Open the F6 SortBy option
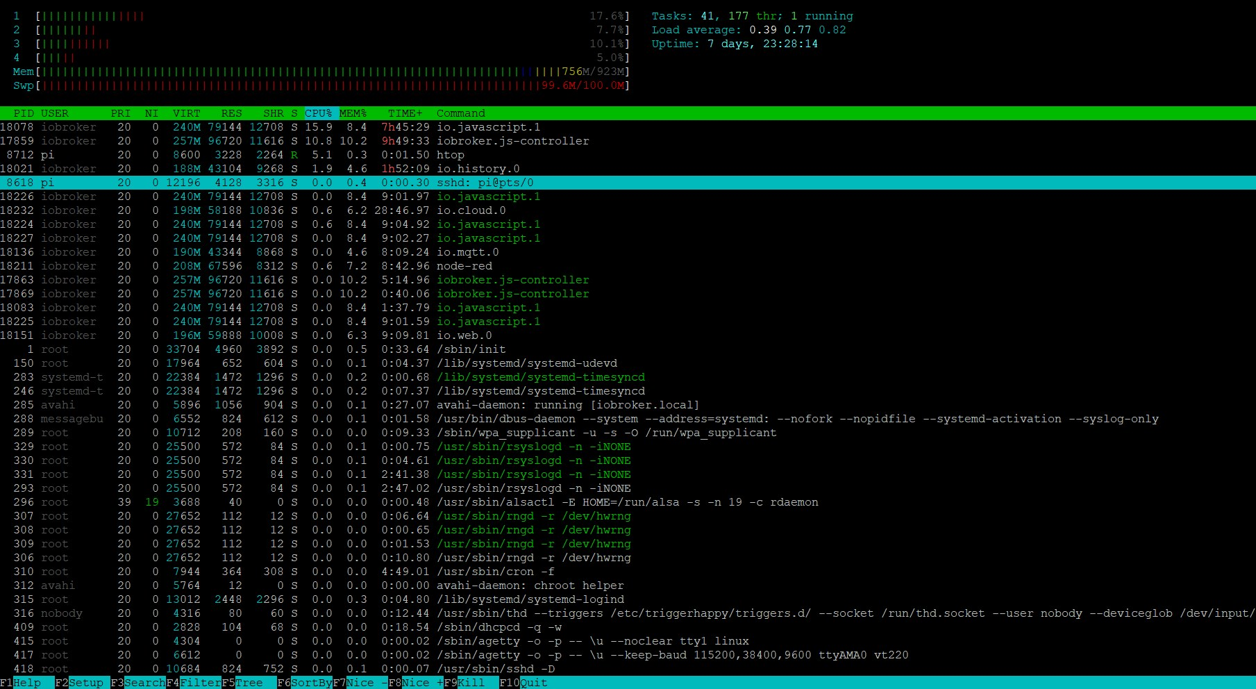This screenshot has height=689, width=1256. coord(305,683)
